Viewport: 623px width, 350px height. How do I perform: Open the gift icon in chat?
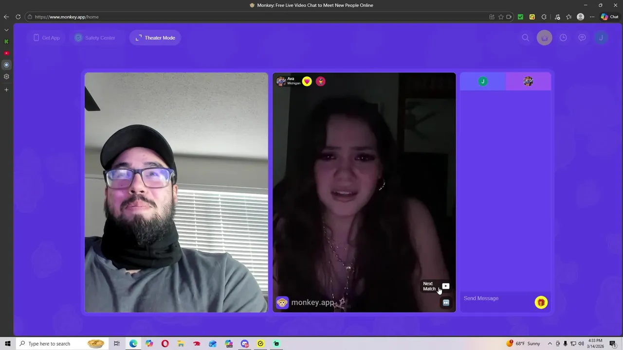[541, 302]
